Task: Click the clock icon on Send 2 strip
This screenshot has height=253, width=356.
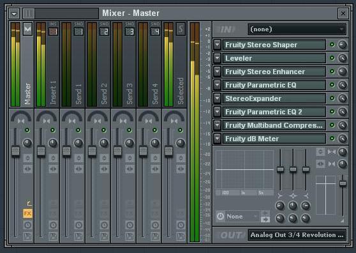Action: (104, 226)
